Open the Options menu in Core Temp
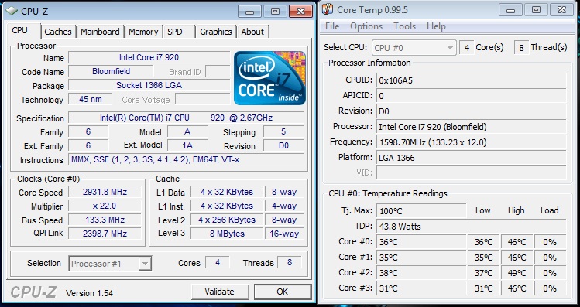 [x=366, y=26]
